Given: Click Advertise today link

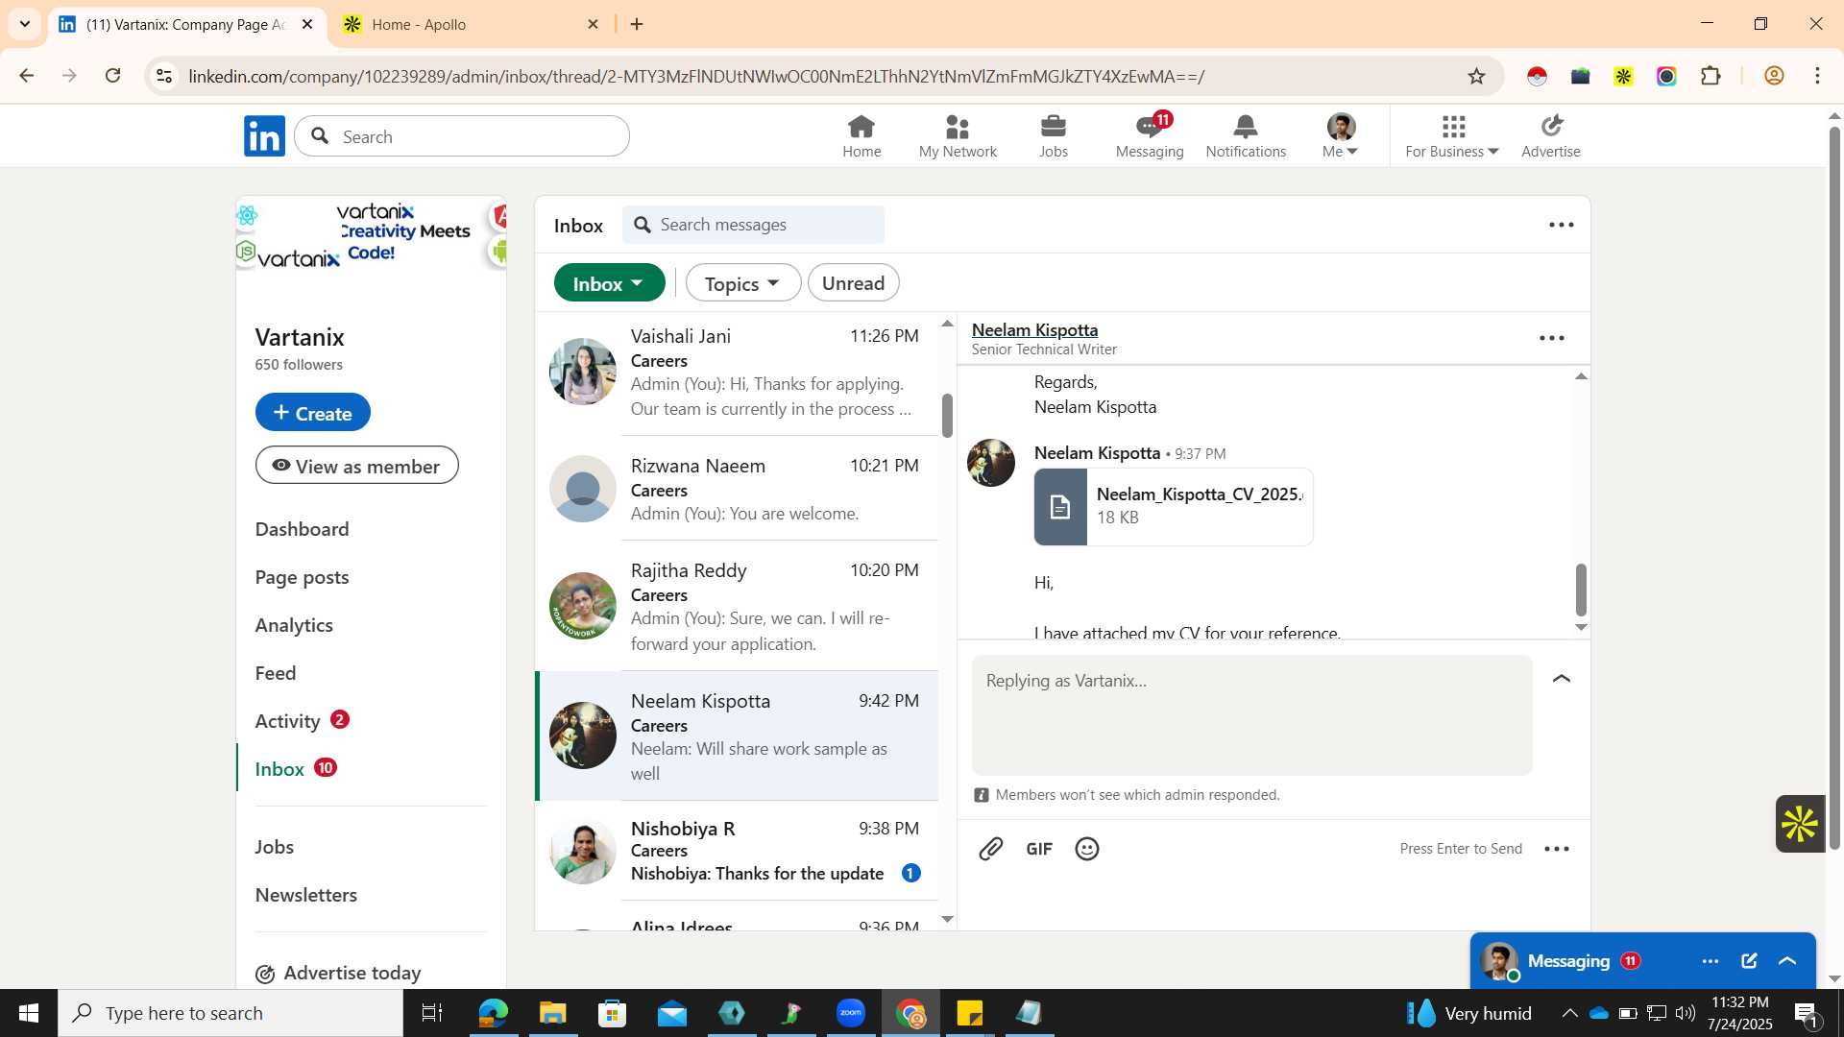Looking at the screenshot, I should 339,973.
